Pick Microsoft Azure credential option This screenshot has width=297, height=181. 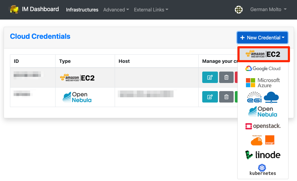(x=263, y=83)
